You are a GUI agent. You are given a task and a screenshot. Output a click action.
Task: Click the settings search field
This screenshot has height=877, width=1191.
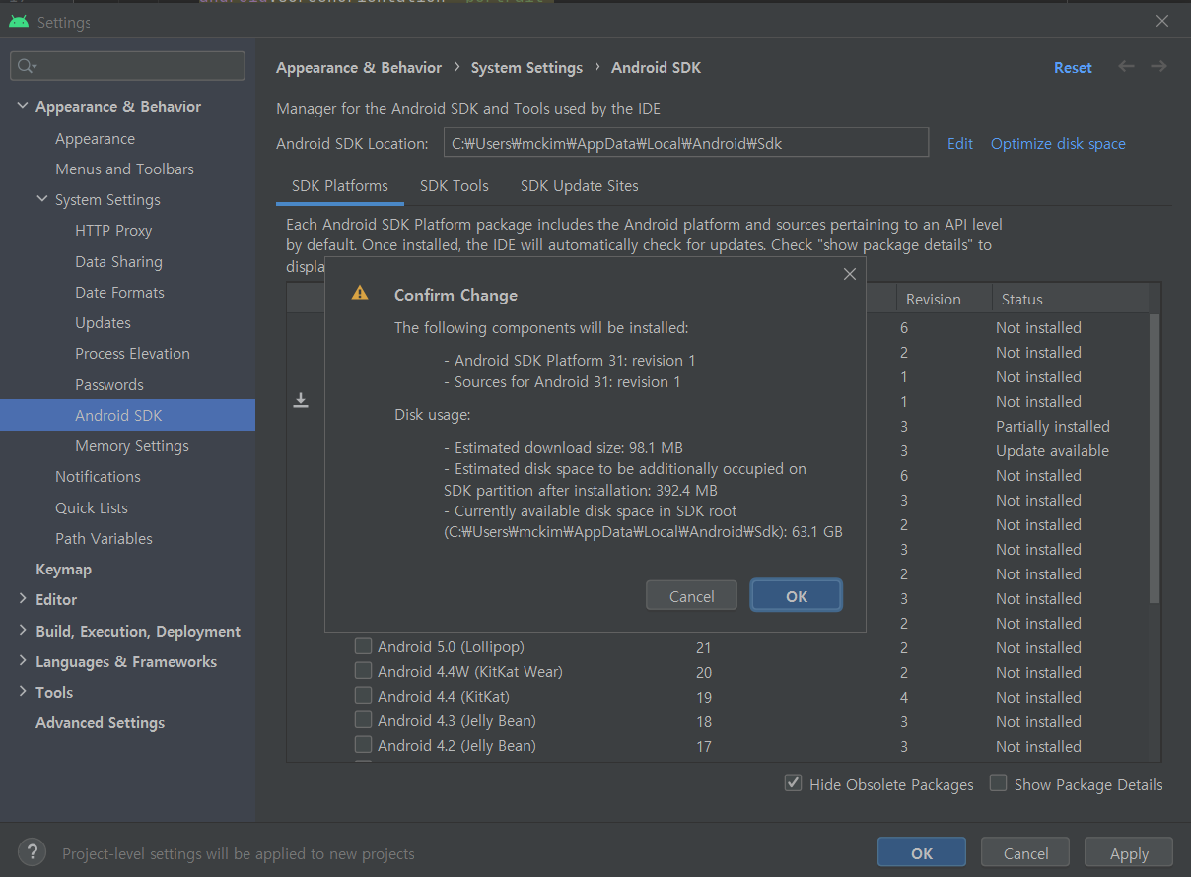tap(127, 66)
